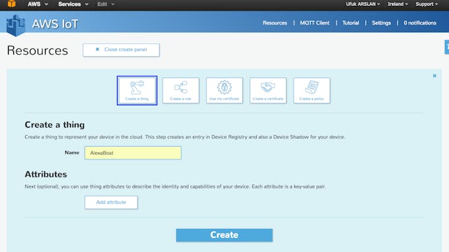The height and width of the screenshot is (252, 449).
Task: Select the Create a certificate icon
Action: pos(268,91)
